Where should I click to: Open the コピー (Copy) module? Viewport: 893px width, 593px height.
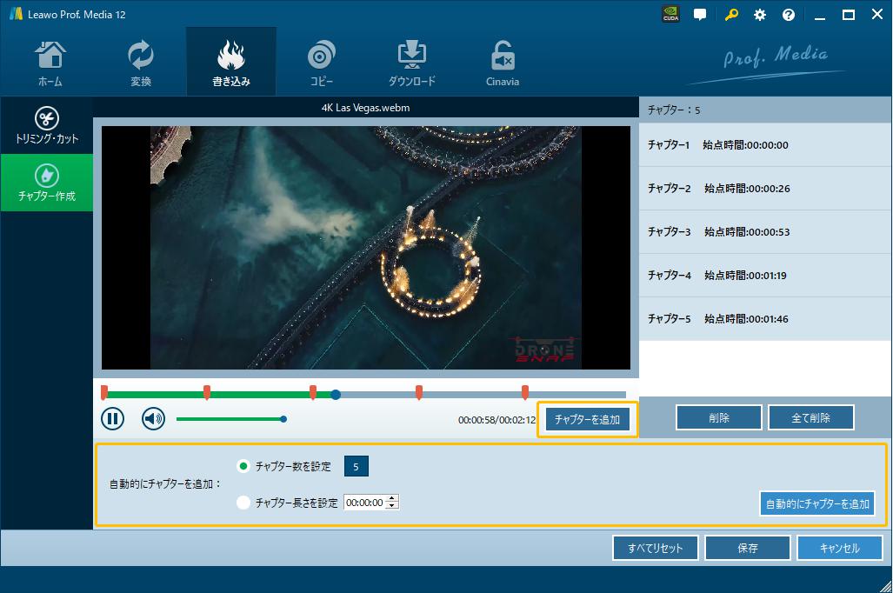[x=322, y=63]
